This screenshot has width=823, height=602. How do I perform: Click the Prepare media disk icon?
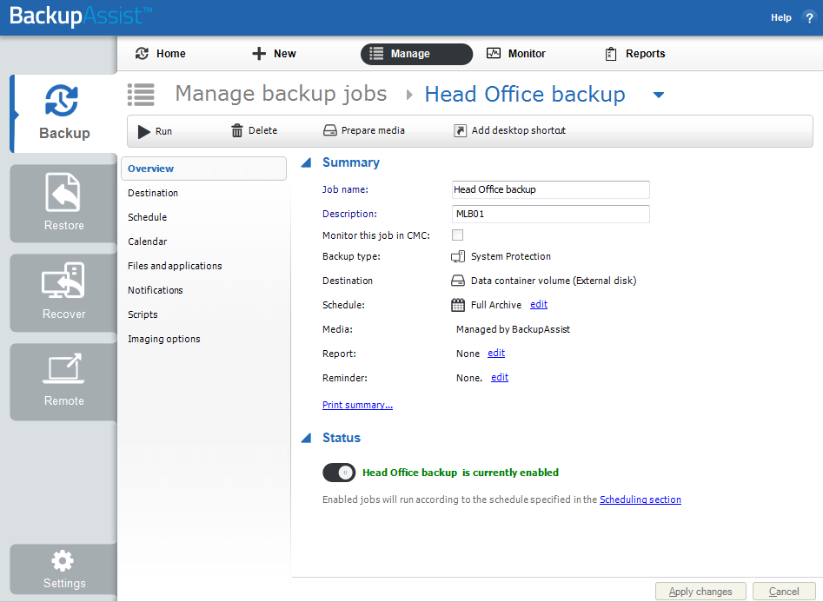[x=329, y=130]
